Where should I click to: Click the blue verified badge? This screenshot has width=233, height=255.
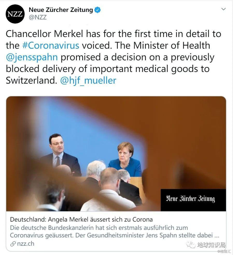97,10
